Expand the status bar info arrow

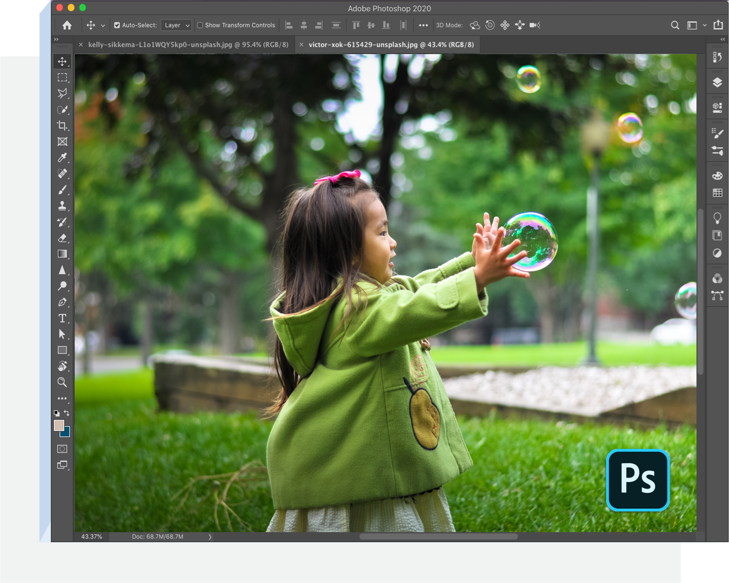[x=210, y=537]
